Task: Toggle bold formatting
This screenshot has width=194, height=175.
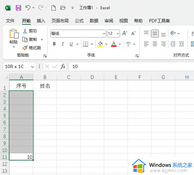Action: coord(54,44)
